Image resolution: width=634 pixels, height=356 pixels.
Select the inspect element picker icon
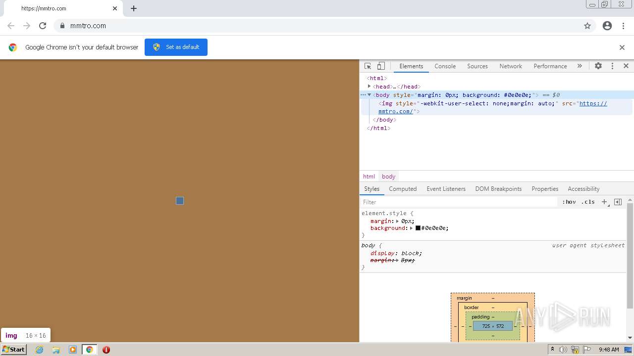[368, 66]
